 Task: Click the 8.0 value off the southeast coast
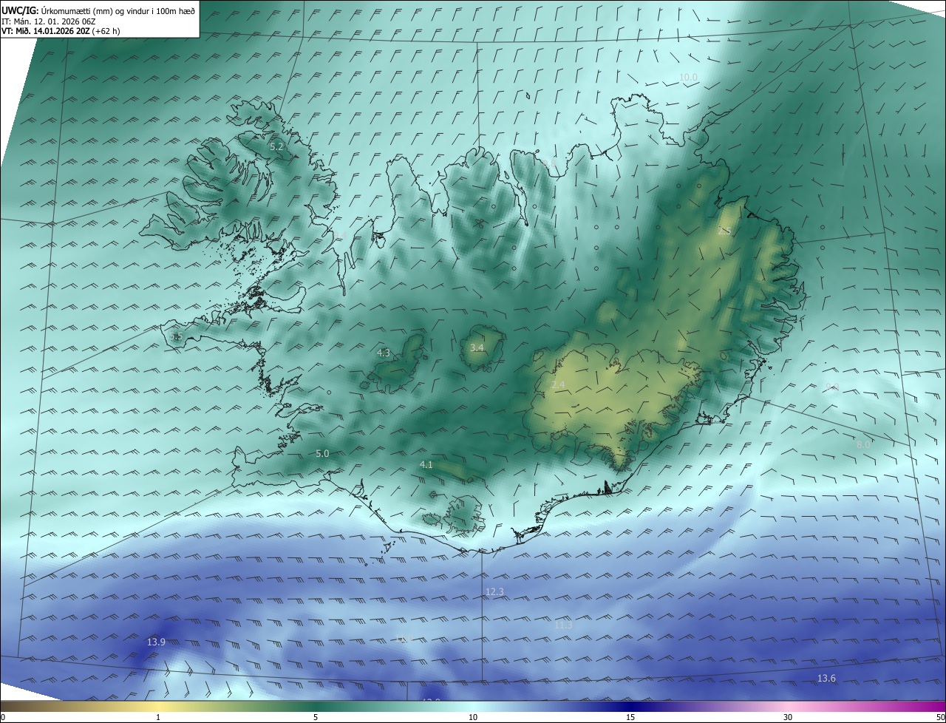click(863, 445)
